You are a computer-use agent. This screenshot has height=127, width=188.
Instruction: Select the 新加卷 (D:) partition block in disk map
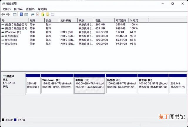(90, 84)
